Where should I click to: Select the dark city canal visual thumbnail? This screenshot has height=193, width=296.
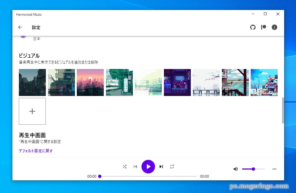(x=32, y=82)
